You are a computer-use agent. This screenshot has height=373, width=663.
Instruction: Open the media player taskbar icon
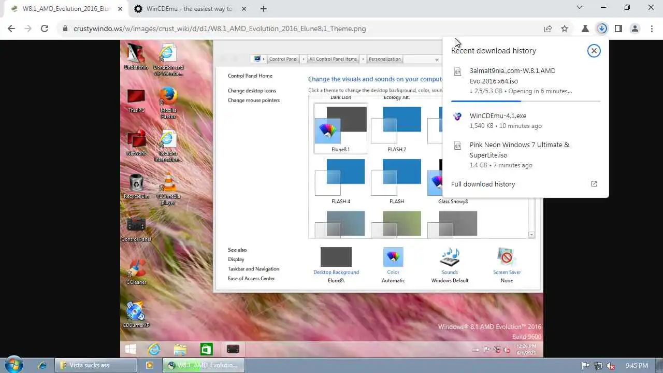coord(149,365)
